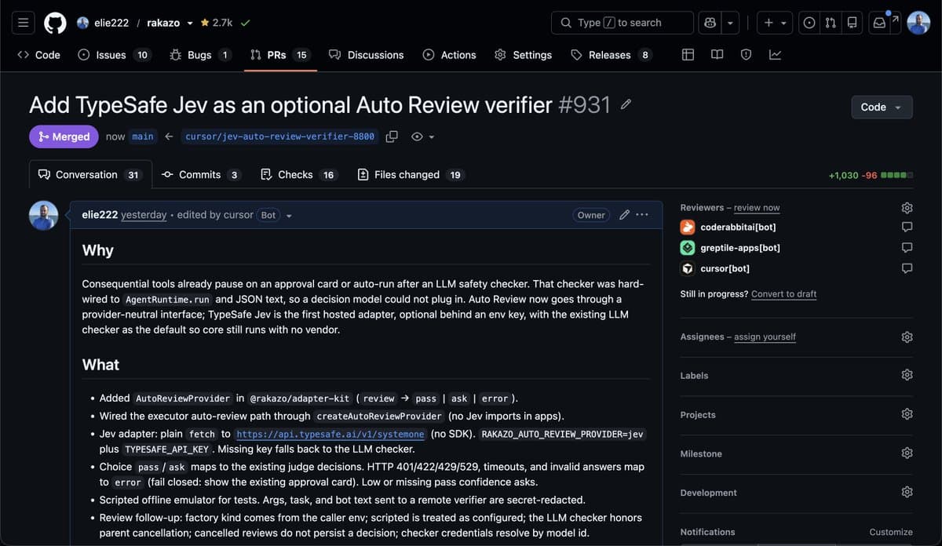Viewport: 942px width, 546px height.
Task: Open the repository Settings tab
Action: tap(524, 55)
